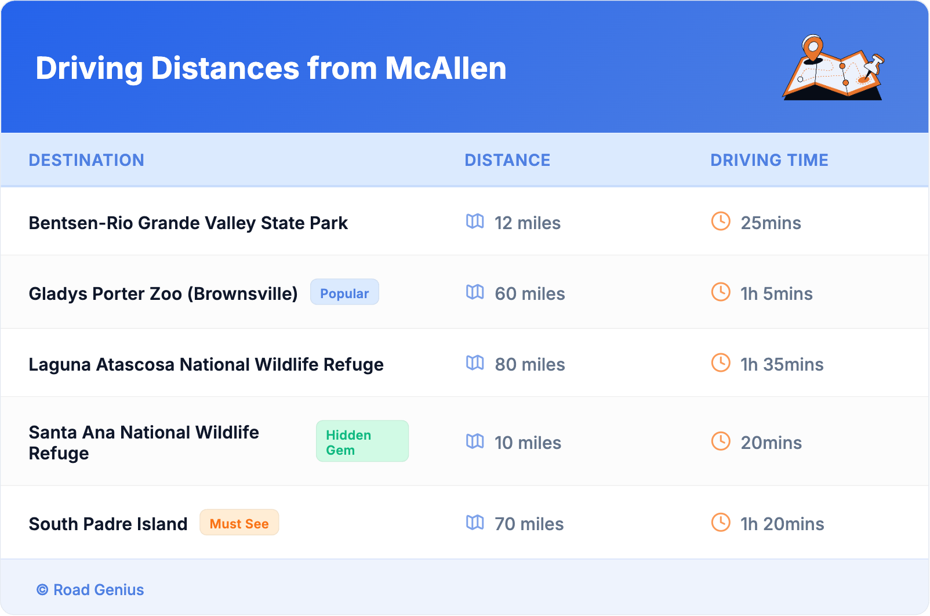
Task: Open the Road Genius copyright link
Action: [90, 590]
